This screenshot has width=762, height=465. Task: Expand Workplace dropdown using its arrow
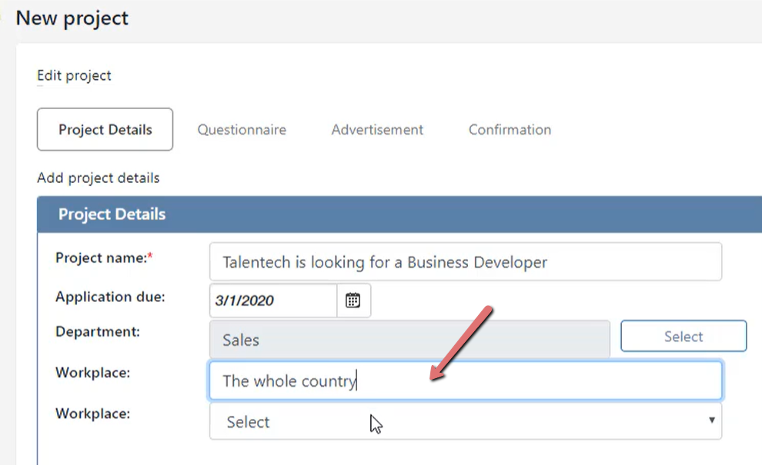click(711, 420)
